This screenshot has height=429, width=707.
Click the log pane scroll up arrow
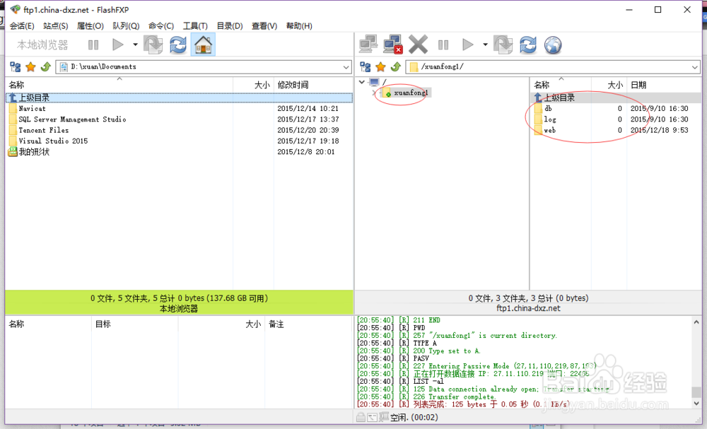tap(696, 322)
